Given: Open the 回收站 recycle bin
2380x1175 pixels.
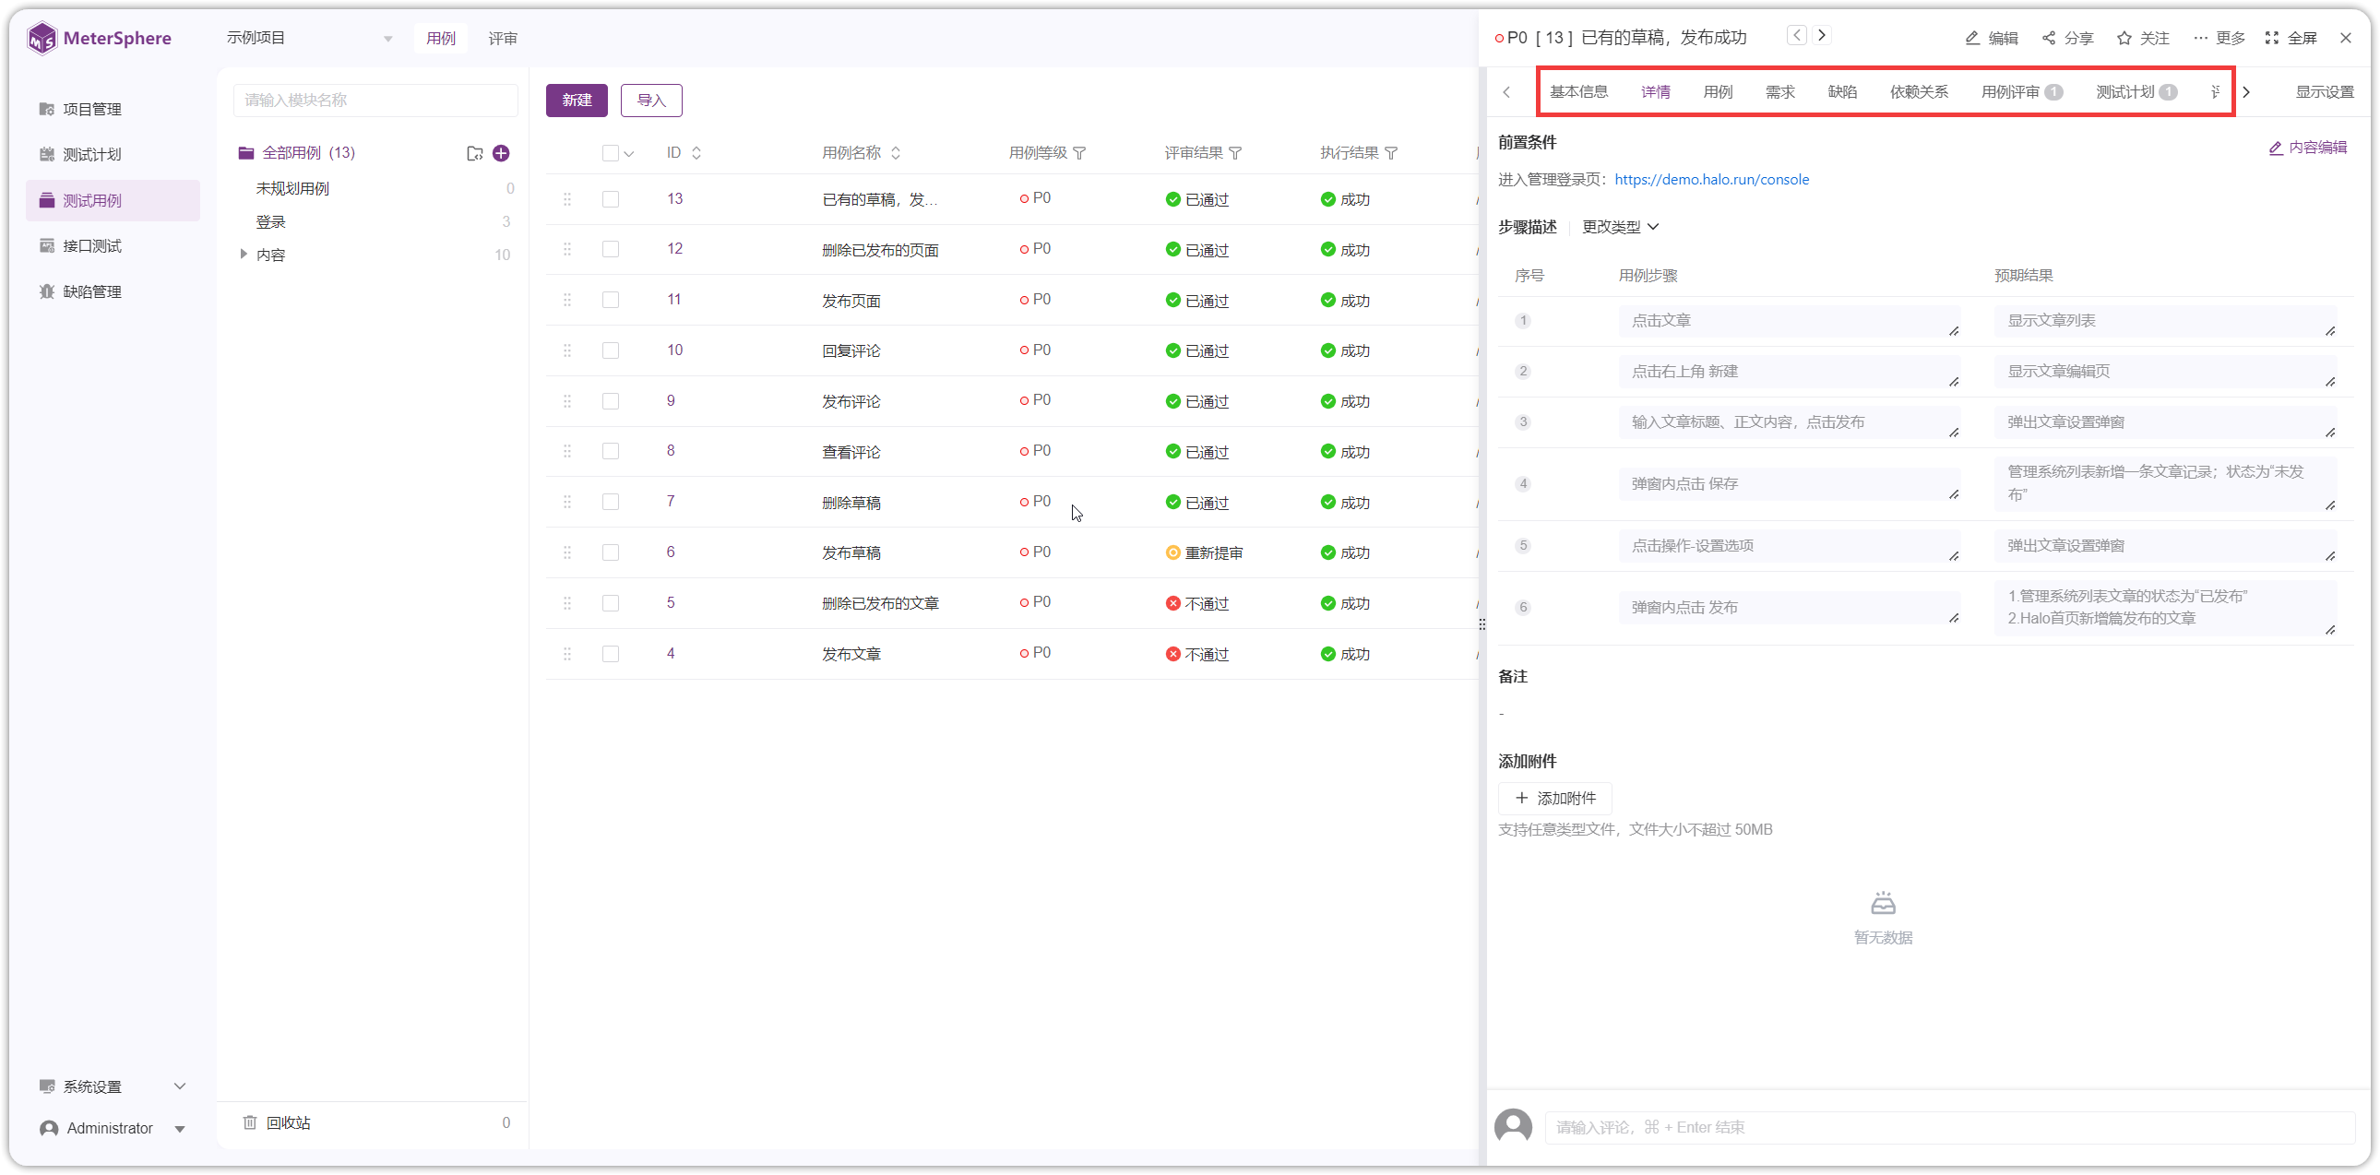Looking at the screenshot, I should click(x=277, y=1122).
